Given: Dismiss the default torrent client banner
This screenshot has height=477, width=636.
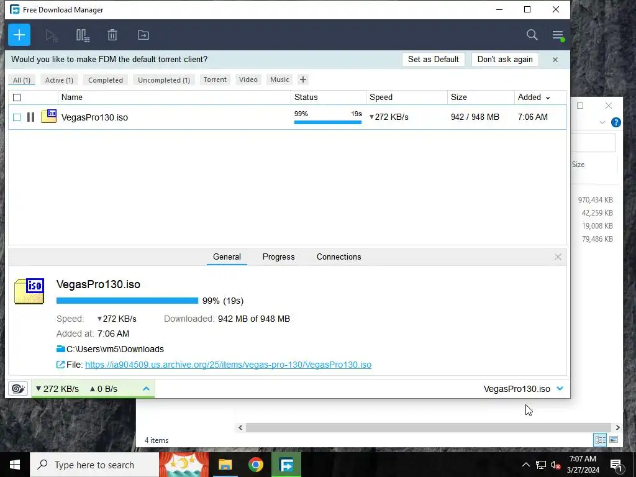Looking at the screenshot, I should pyautogui.click(x=555, y=60).
